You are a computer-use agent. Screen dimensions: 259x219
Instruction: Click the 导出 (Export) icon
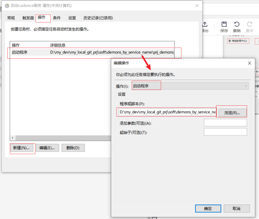pyautogui.click(x=205, y=27)
